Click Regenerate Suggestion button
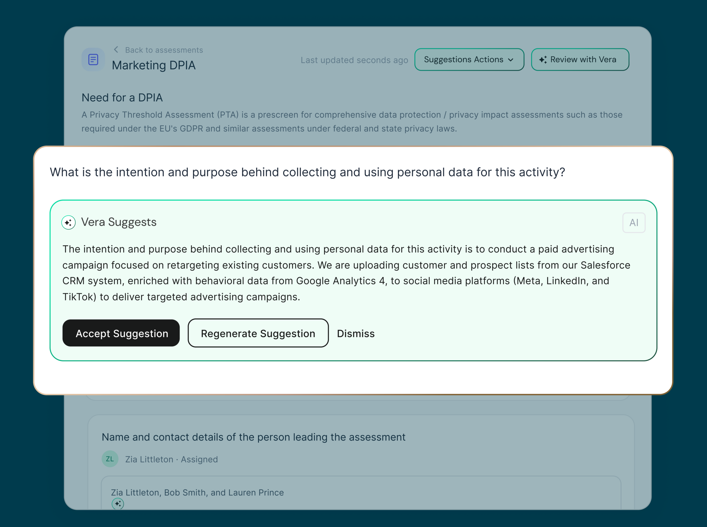 point(258,333)
